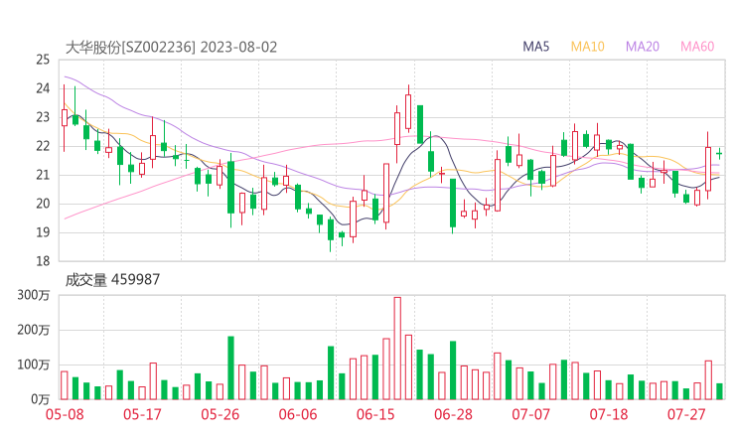Click the tallest volume bar near 300万
Image resolution: width=735 pixels, height=437 pixels.
(x=397, y=349)
